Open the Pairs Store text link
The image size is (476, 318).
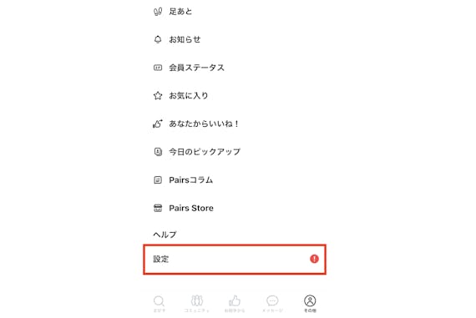191,208
